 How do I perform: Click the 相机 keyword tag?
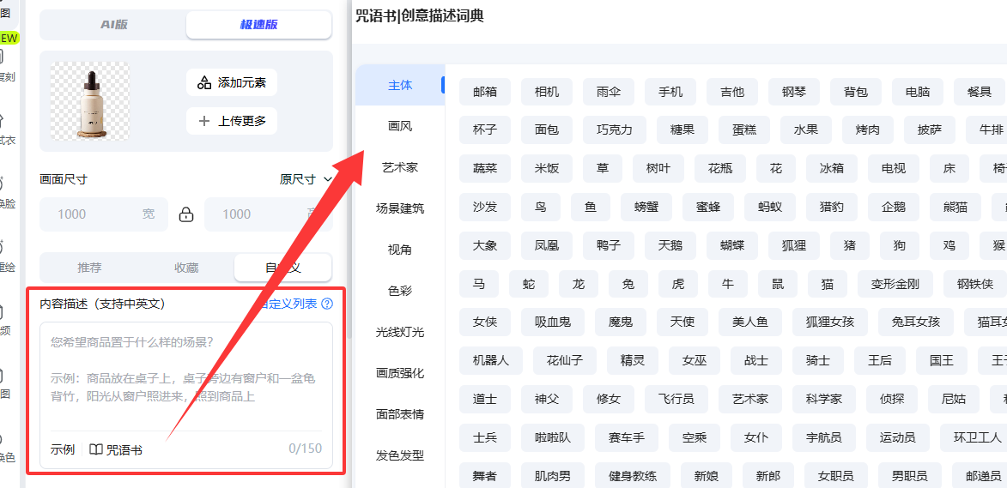point(547,92)
